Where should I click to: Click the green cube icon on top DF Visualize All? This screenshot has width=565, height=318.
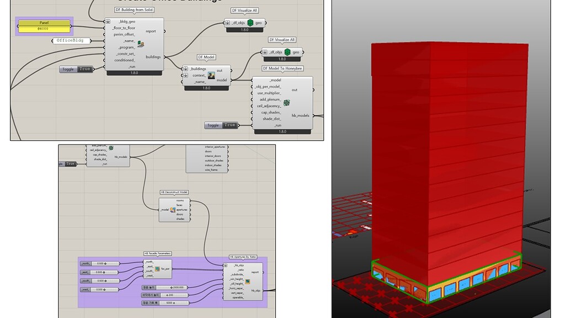(252, 22)
